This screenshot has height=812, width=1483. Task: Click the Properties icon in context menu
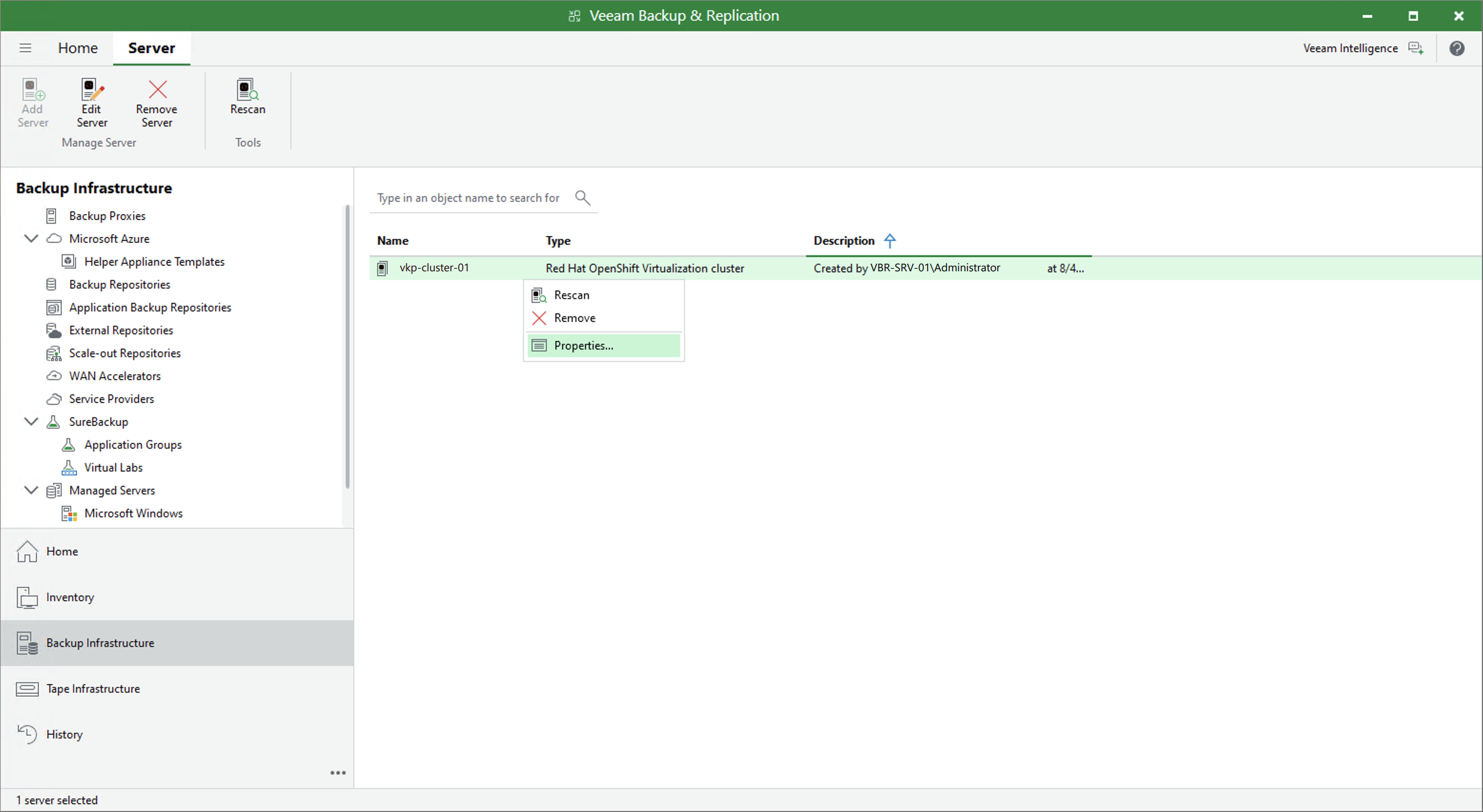(539, 346)
